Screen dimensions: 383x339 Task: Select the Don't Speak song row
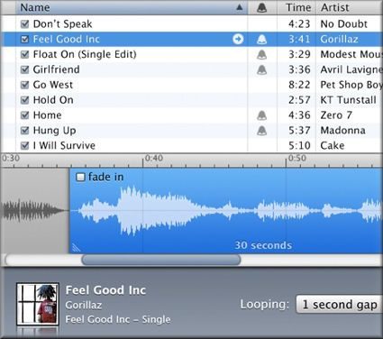pyautogui.click(x=192, y=24)
